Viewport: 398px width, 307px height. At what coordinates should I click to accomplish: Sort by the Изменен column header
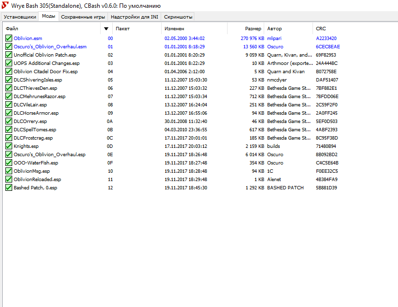[x=194, y=28]
